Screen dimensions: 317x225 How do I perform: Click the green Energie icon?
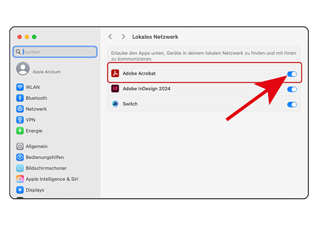[20, 131]
